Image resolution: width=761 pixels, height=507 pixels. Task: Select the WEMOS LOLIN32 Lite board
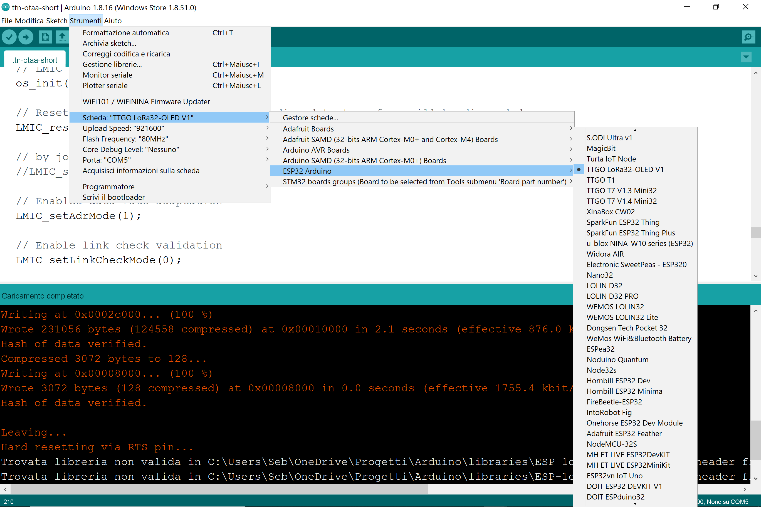[635, 317]
